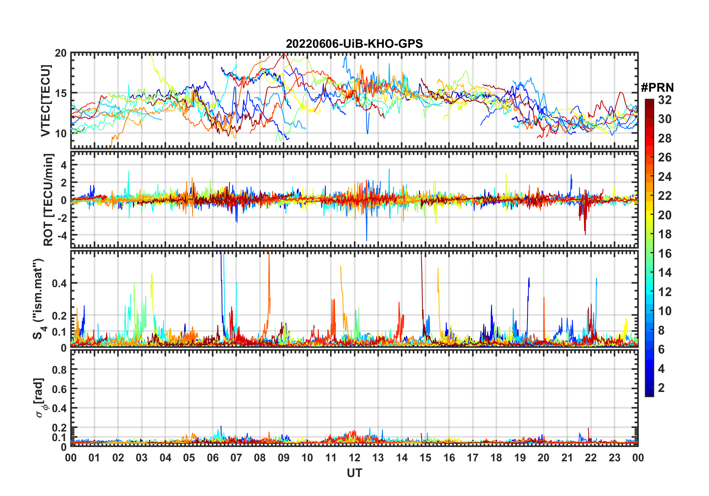Select colorbar tick label "16"

point(665,254)
